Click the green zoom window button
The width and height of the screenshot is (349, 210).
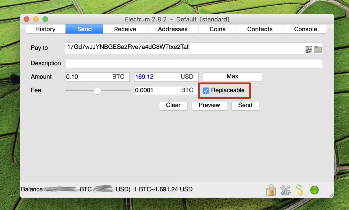pyautogui.click(x=45, y=19)
